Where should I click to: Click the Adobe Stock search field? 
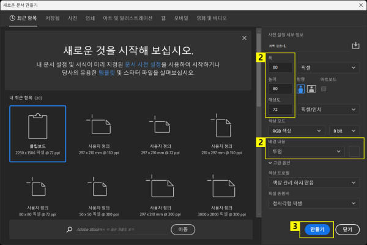pos(122,230)
